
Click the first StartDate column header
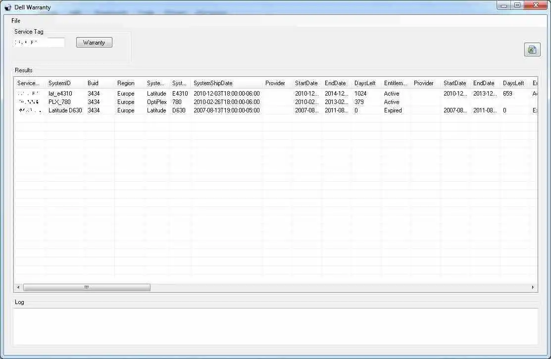(307, 83)
